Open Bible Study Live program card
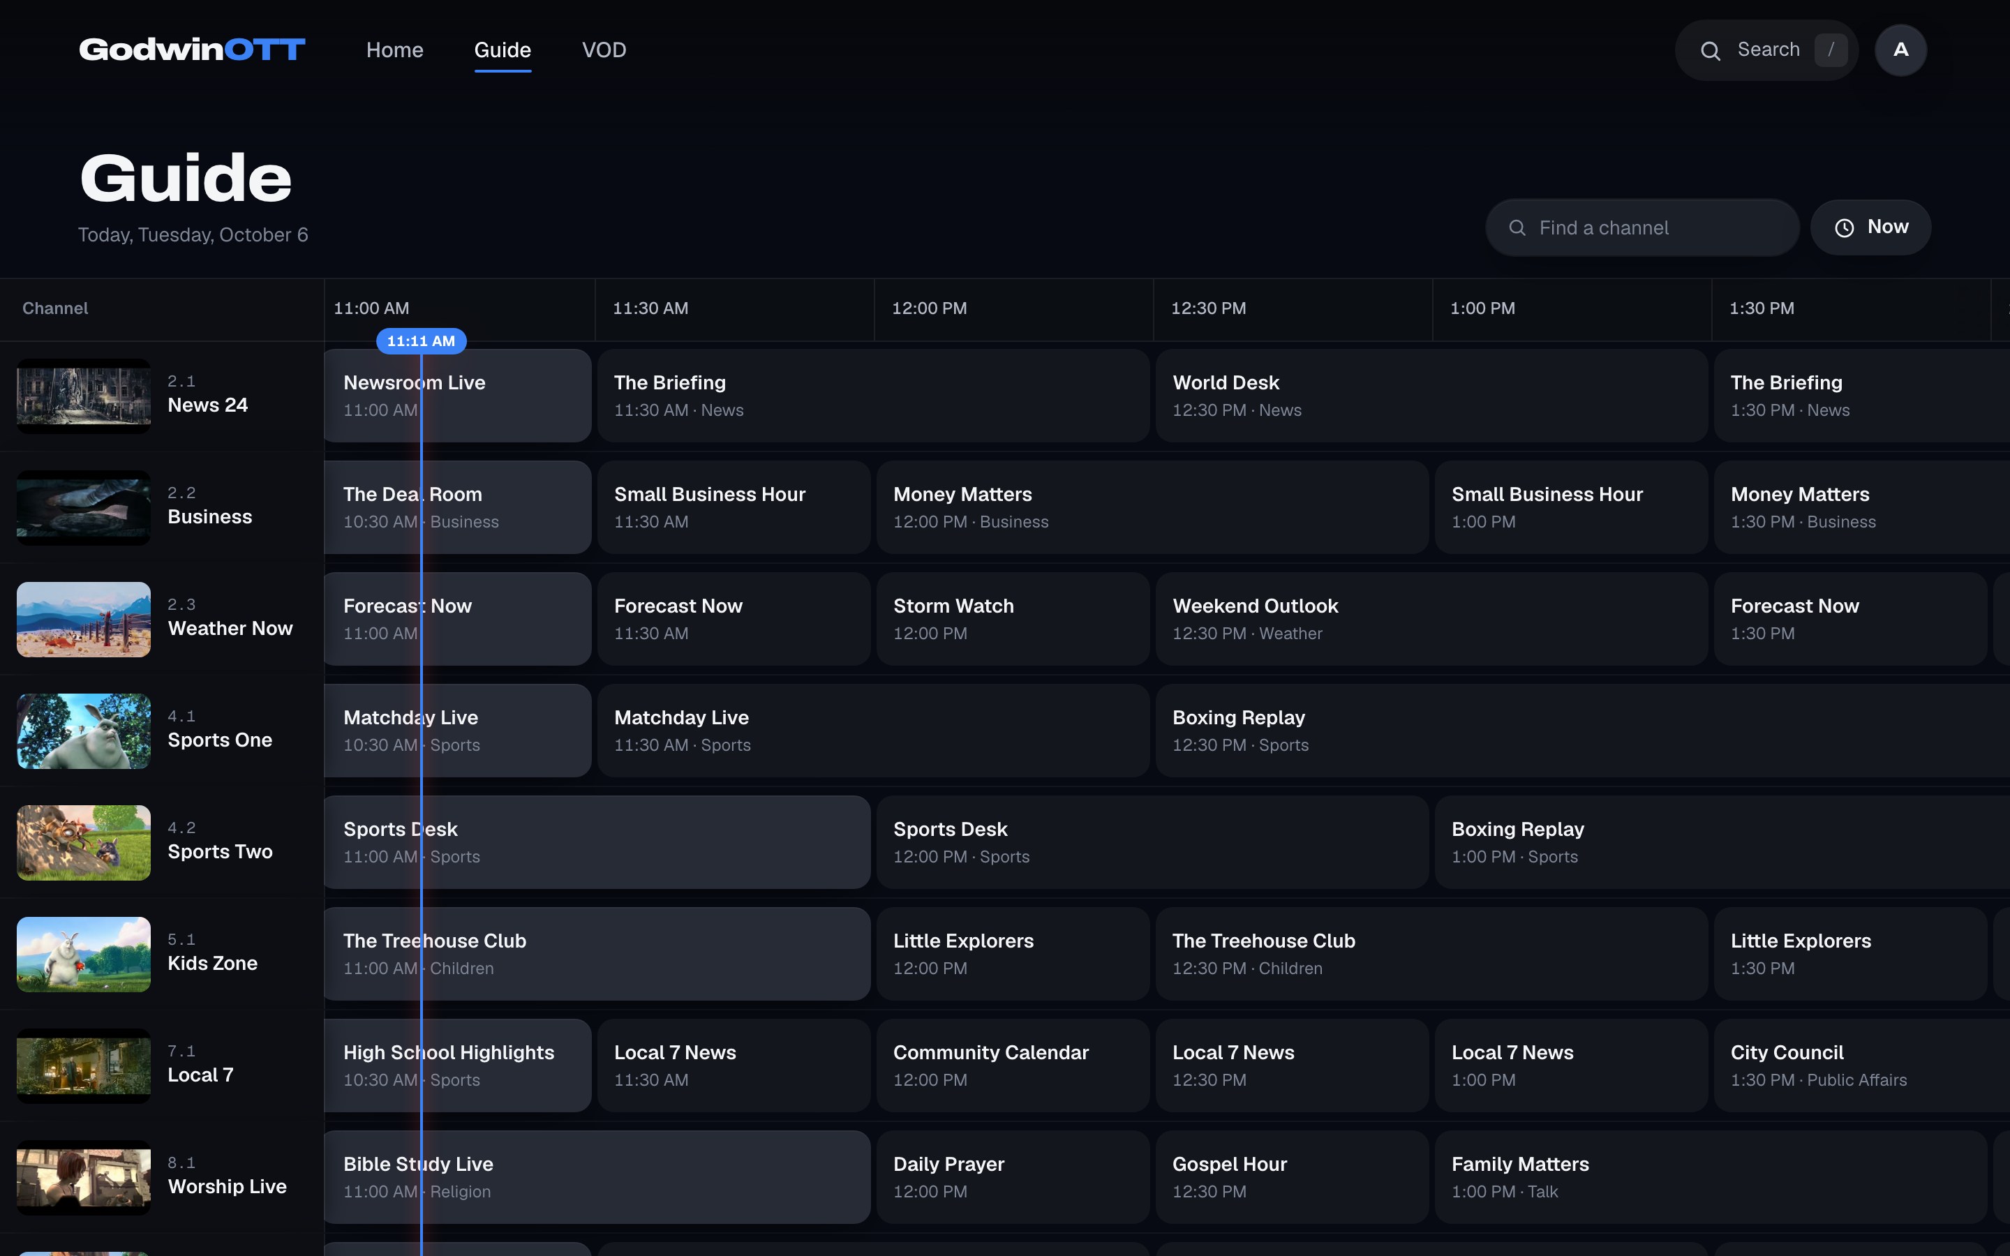This screenshot has width=2010, height=1256. [x=597, y=1177]
